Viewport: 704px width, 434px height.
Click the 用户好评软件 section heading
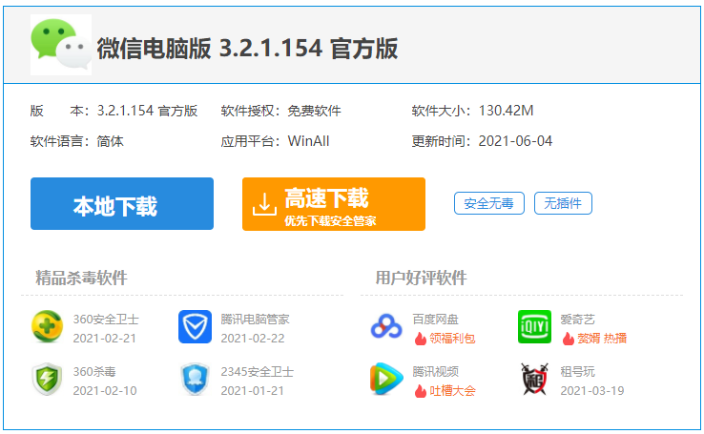point(421,278)
